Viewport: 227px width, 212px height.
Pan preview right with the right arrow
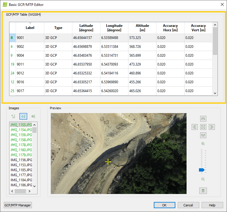(211, 127)
